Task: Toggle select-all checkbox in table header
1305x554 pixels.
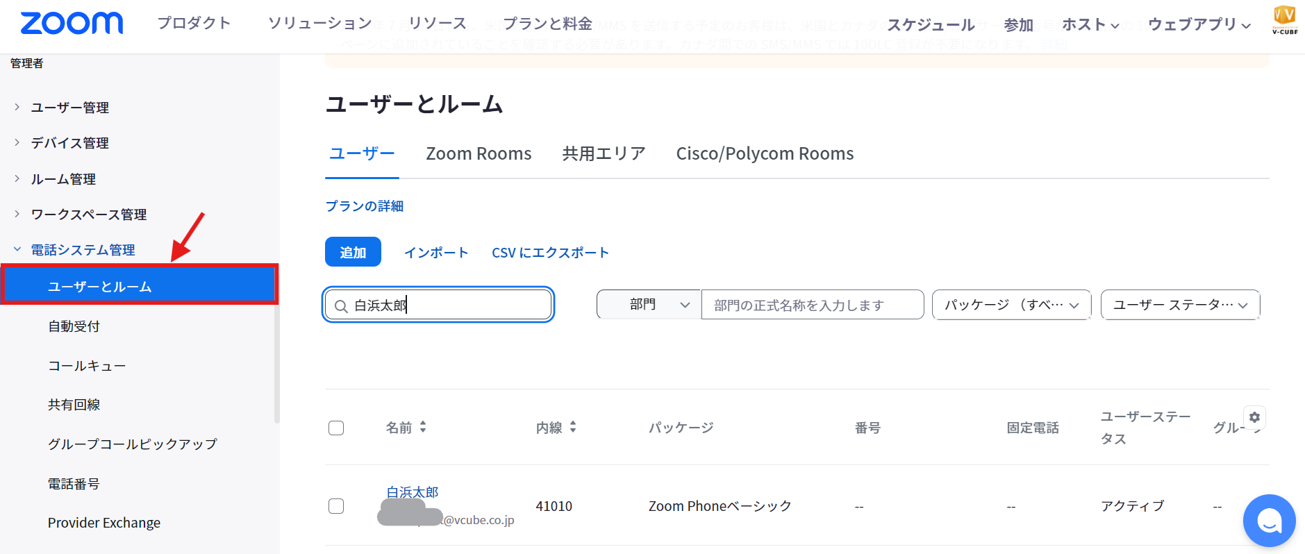Action: 336,428
